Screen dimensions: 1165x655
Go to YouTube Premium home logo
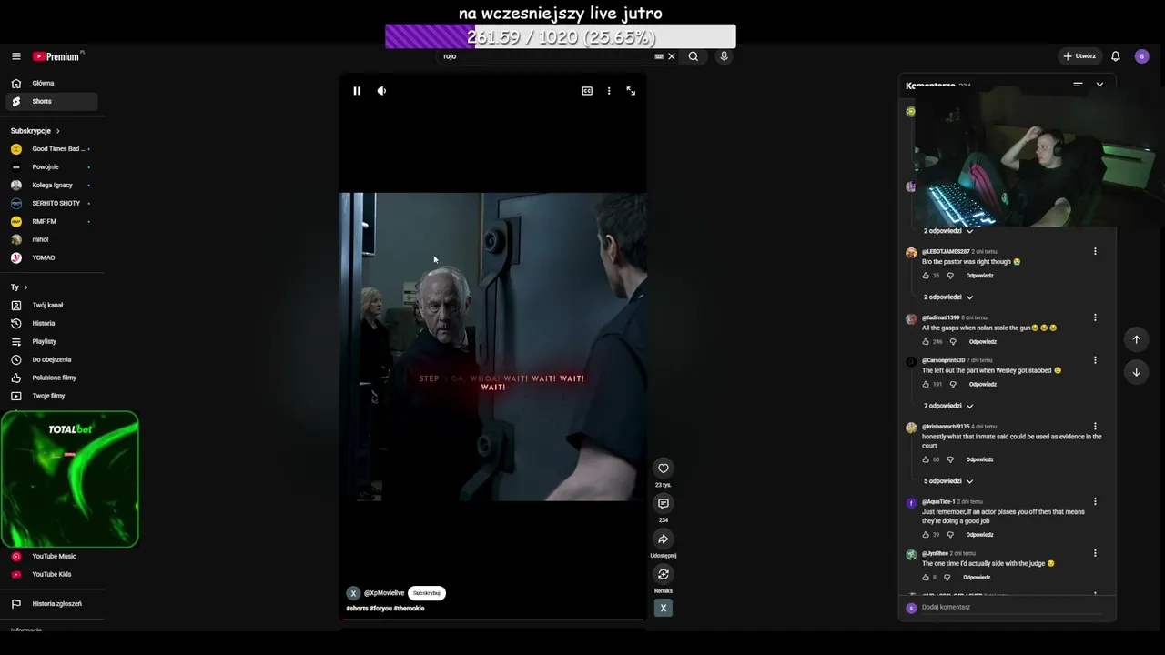coord(56,56)
